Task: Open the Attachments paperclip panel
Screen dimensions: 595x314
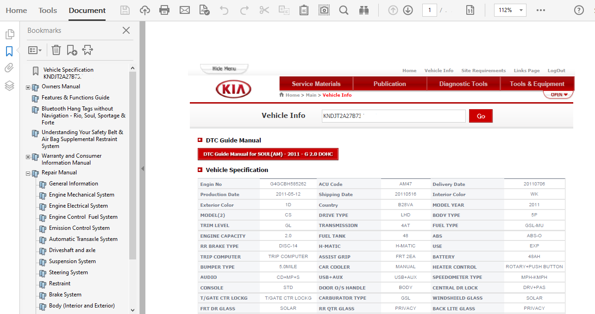Action: point(9,68)
